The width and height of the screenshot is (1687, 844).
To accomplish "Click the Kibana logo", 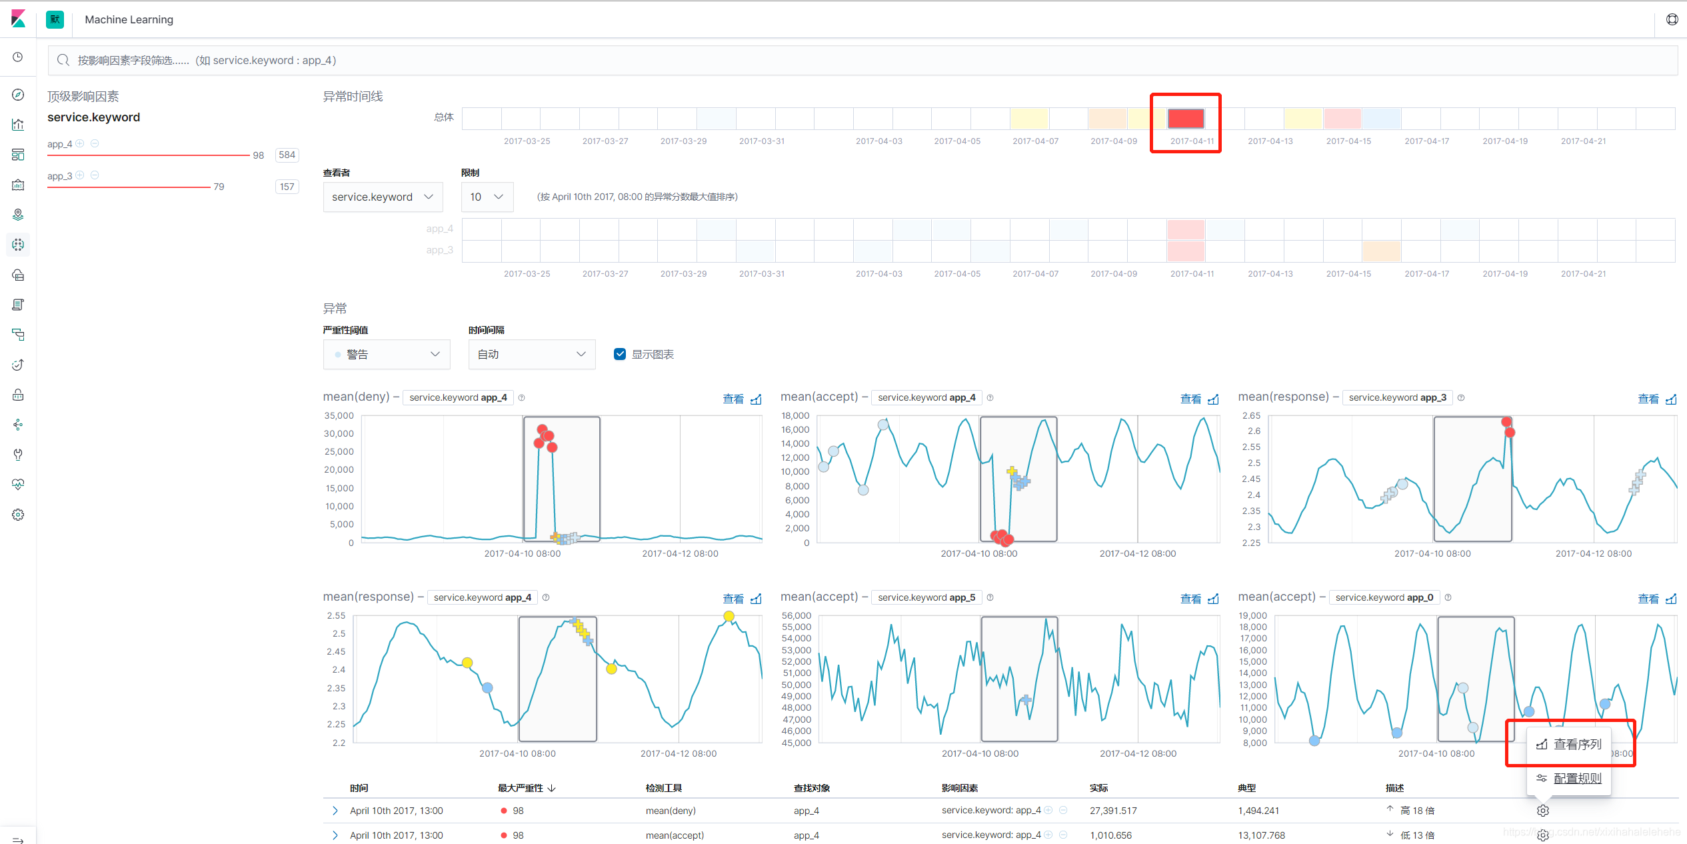I will click(x=18, y=19).
